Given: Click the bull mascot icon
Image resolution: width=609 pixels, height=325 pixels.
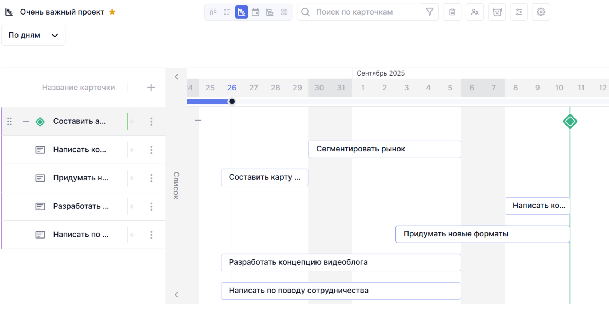Looking at the screenshot, I should [497, 12].
